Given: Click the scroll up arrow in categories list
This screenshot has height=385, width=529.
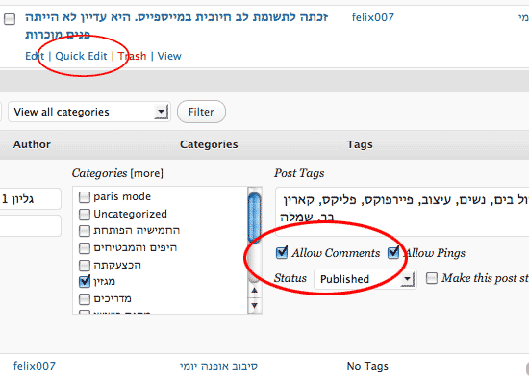Looking at the screenshot, I should [254, 291].
